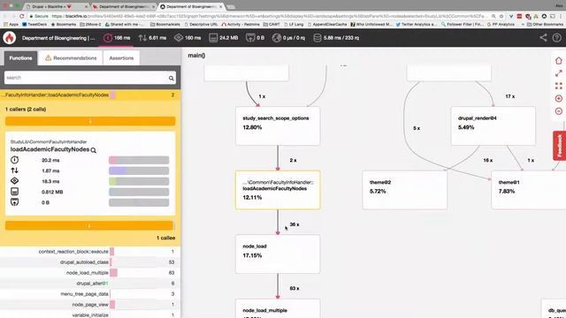Select variable_initialize function row
The width and height of the screenshot is (566, 318).
click(90, 314)
